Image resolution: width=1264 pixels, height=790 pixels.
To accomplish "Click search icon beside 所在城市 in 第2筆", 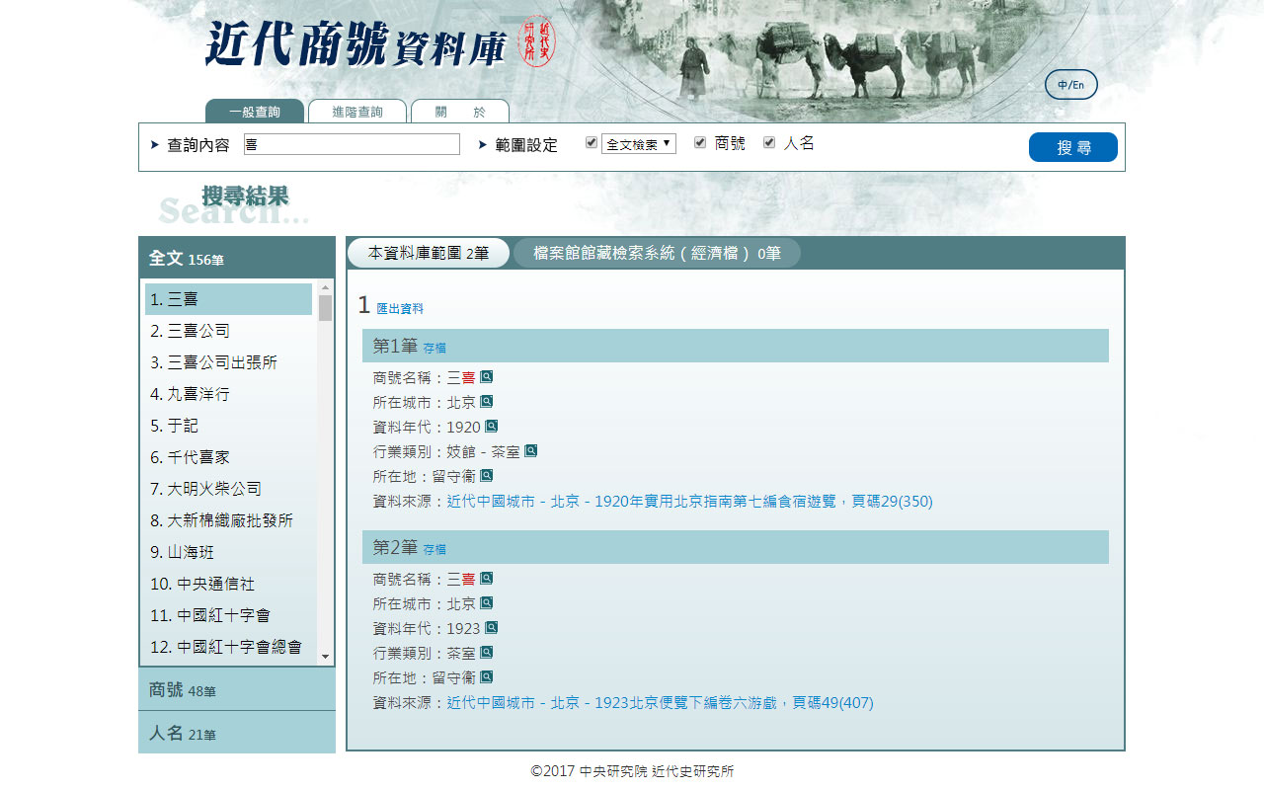I will tap(486, 602).
